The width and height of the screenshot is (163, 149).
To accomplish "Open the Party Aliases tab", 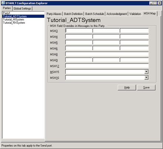I will [54, 14].
